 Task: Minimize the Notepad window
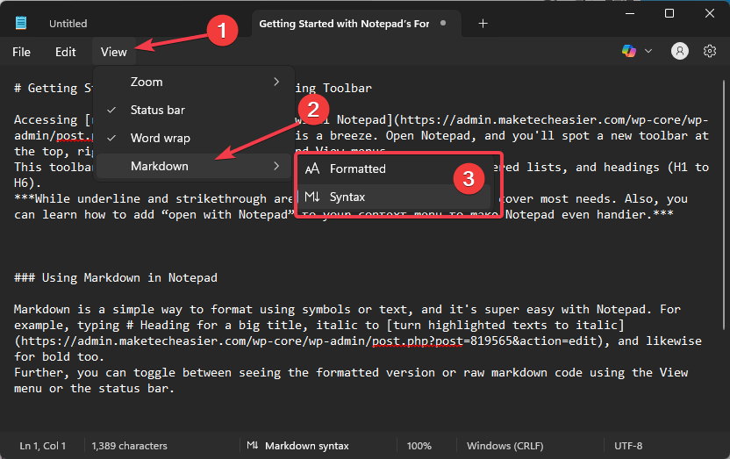pyautogui.click(x=630, y=13)
